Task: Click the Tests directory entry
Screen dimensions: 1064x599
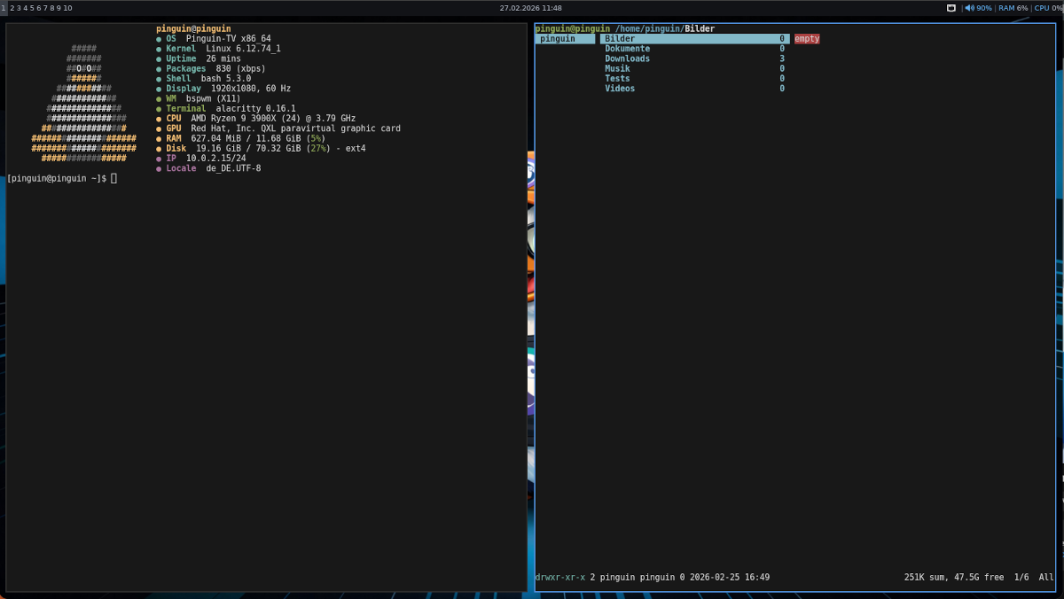Action: tap(617, 79)
